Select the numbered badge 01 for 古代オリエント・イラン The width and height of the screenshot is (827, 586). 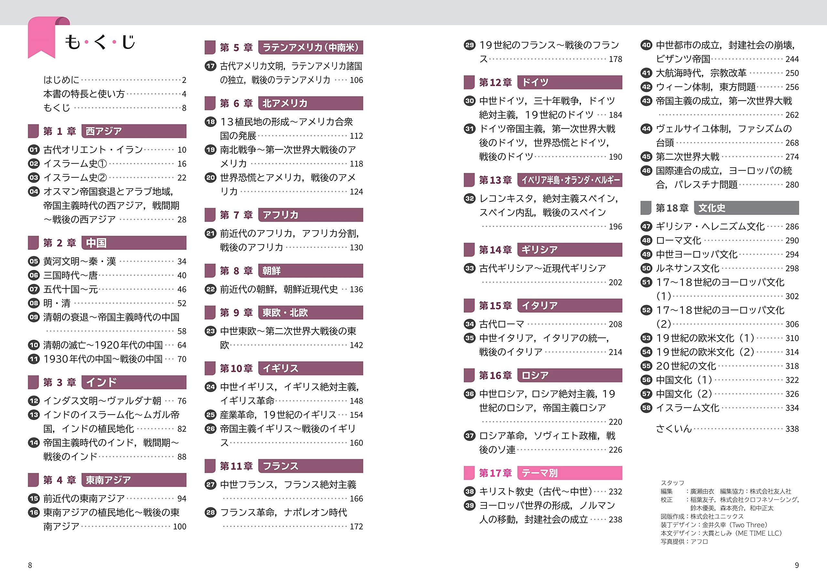pos(34,150)
